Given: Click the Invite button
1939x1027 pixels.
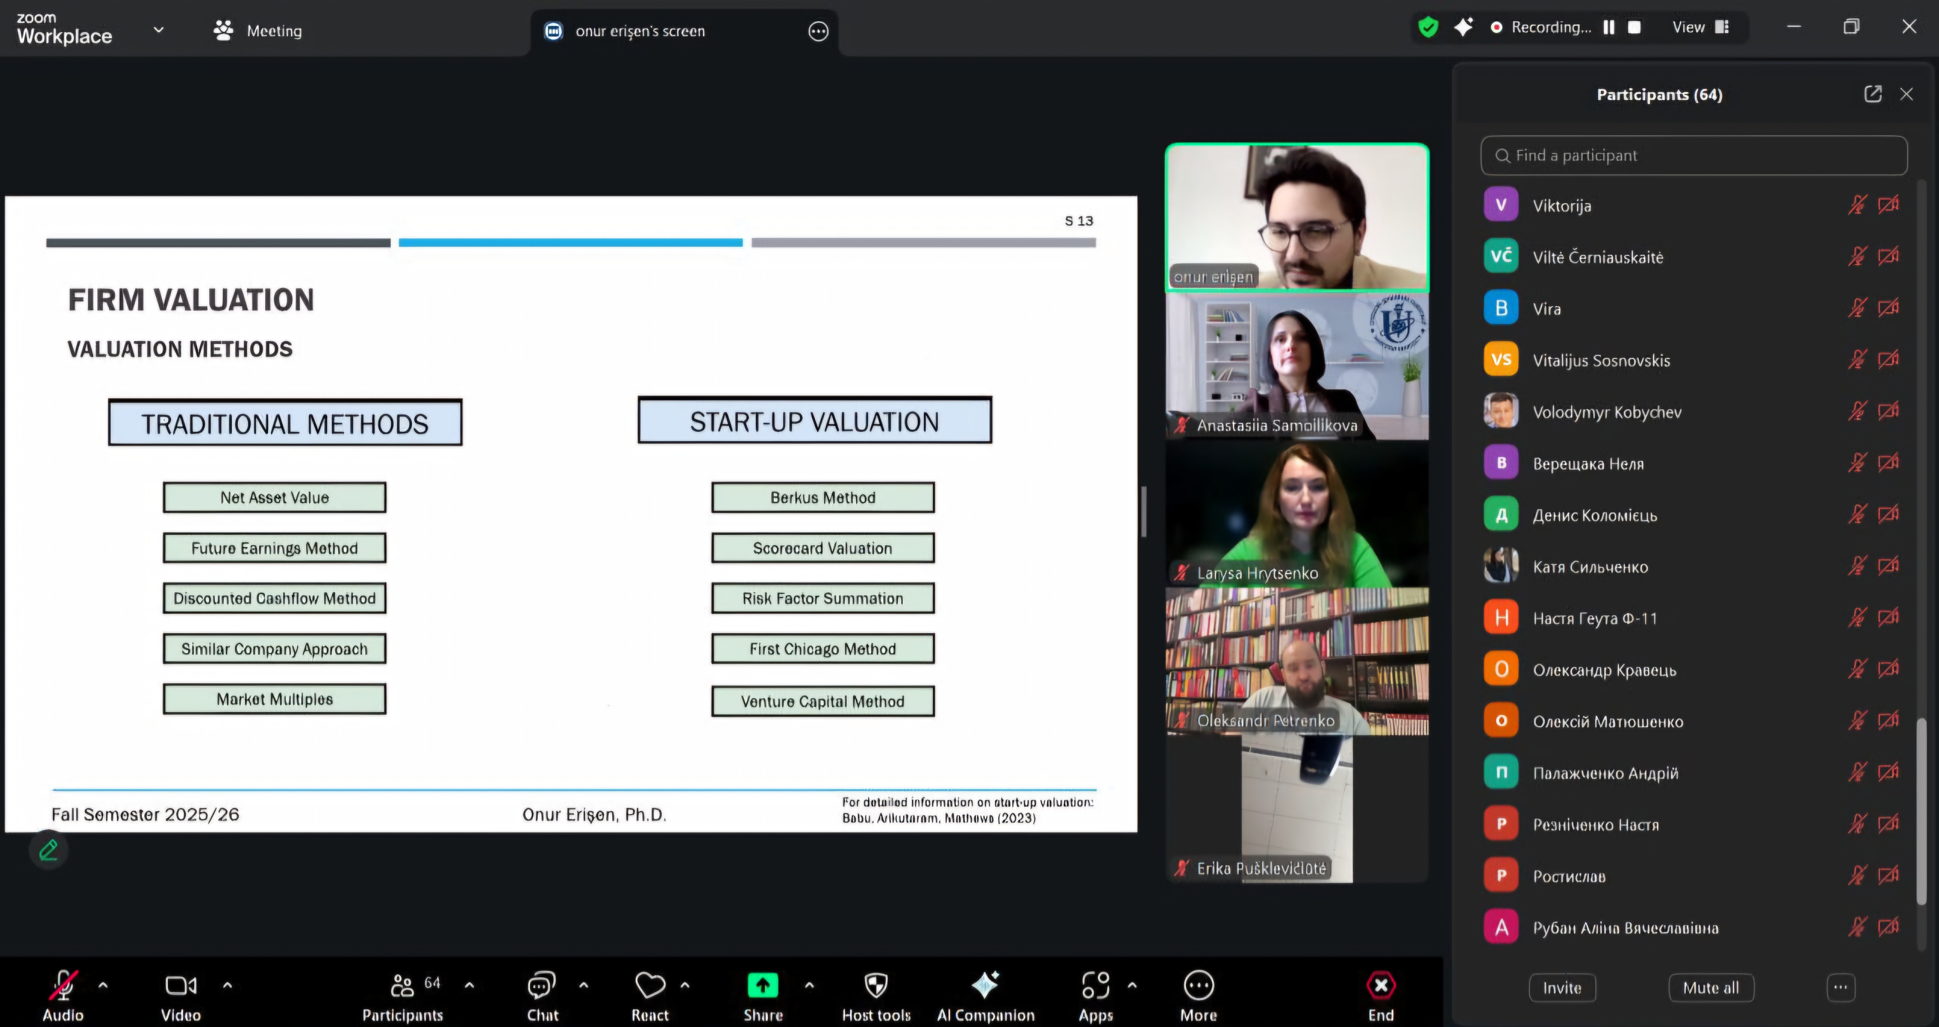Looking at the screenshot, I should 1562,988.
